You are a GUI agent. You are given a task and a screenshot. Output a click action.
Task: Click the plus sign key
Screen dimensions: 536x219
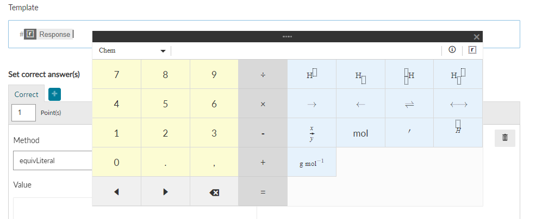click(263, 163)
